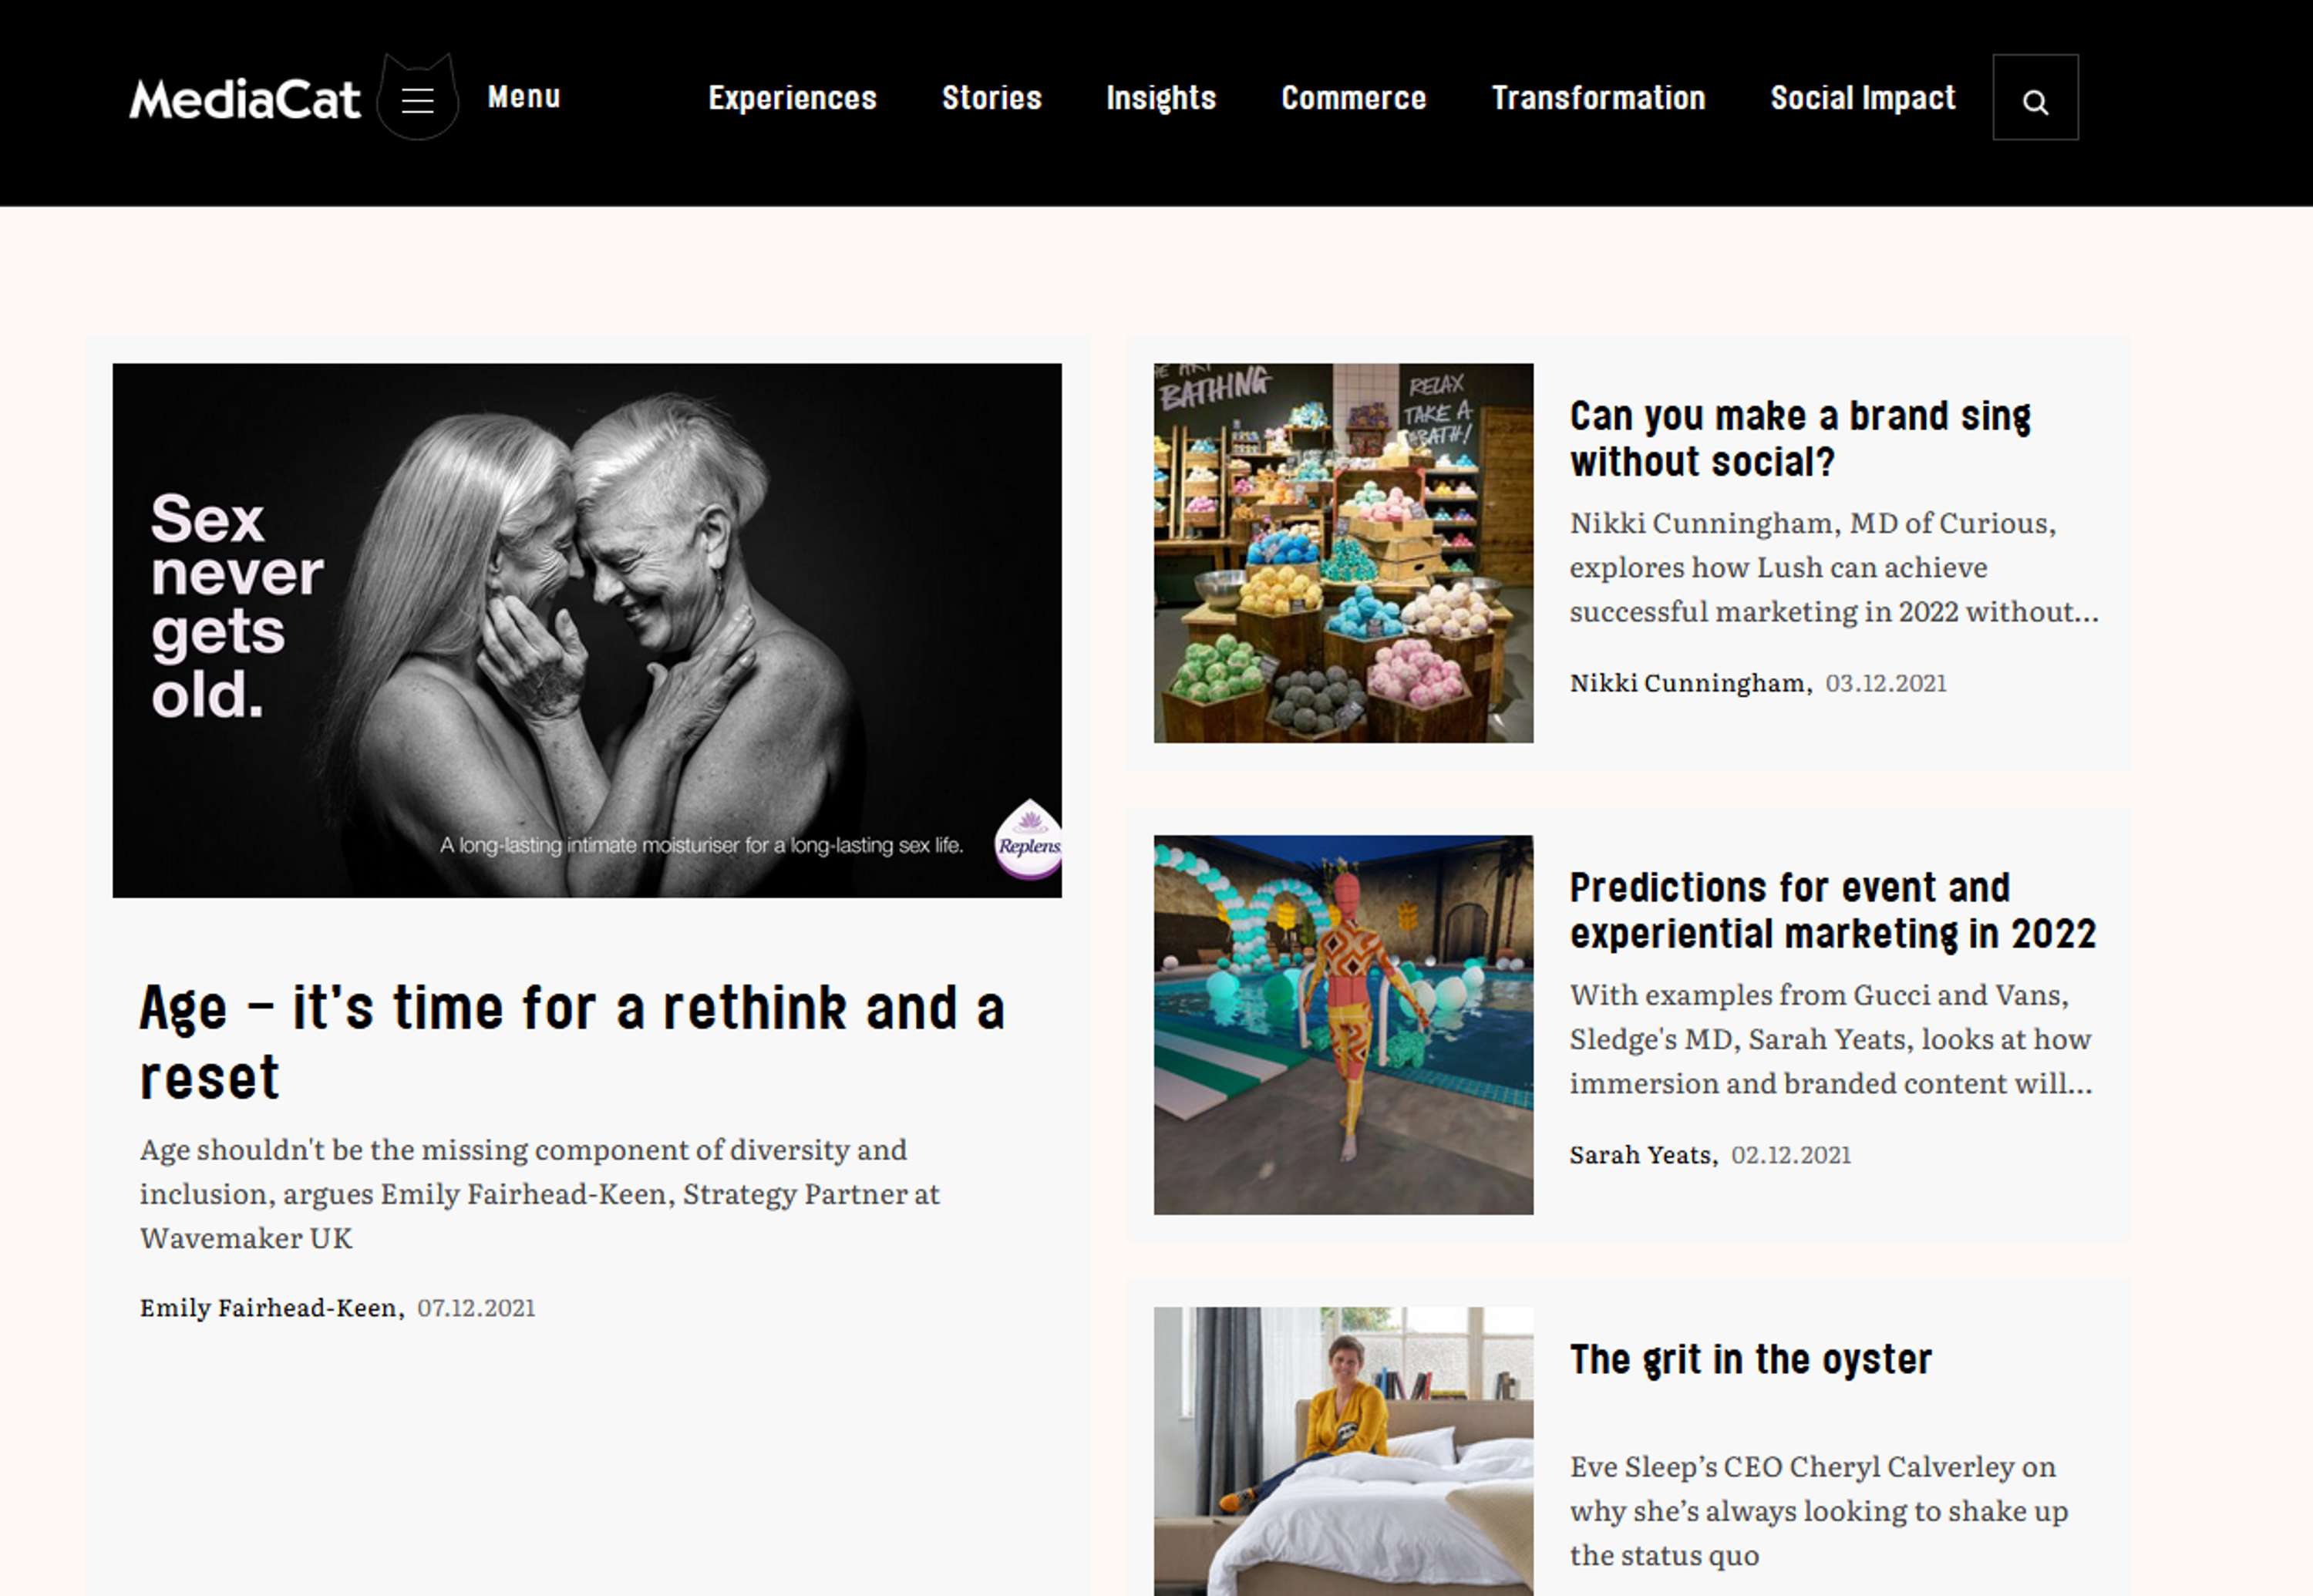Open the woman-on-bed thumbnail

(x=1343, y=1451)
